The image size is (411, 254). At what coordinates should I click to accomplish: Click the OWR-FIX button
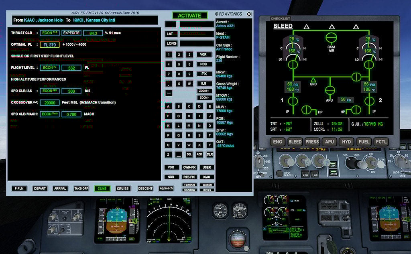point(189,167)
